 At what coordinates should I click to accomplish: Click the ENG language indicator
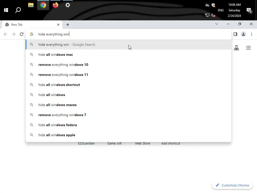tap(221, 10)
